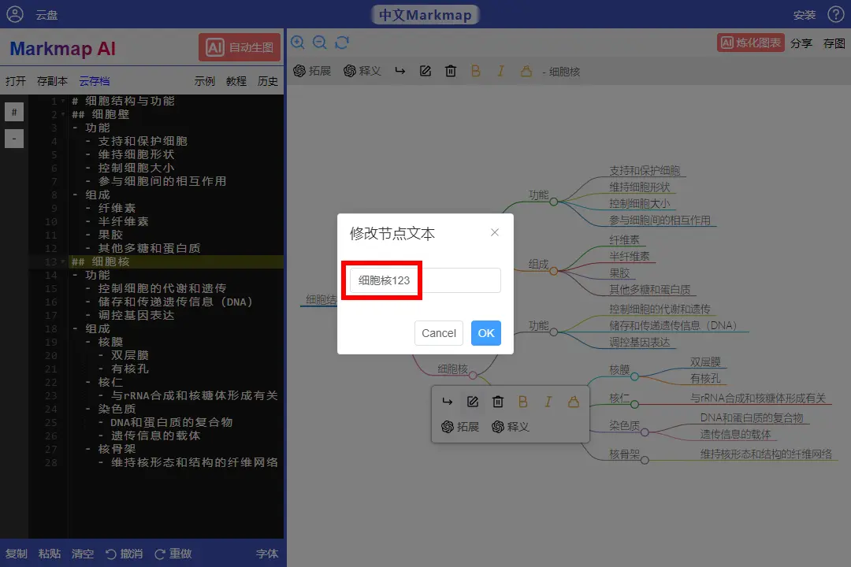This screenshot has width=851, height=567.
Task: Click the user account avatar icon
Action: pyautogui.click(x=15, y=14)
